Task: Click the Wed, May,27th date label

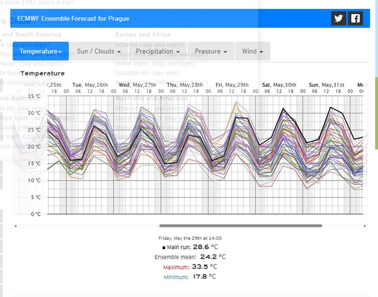Action: [x=138, y=85]
